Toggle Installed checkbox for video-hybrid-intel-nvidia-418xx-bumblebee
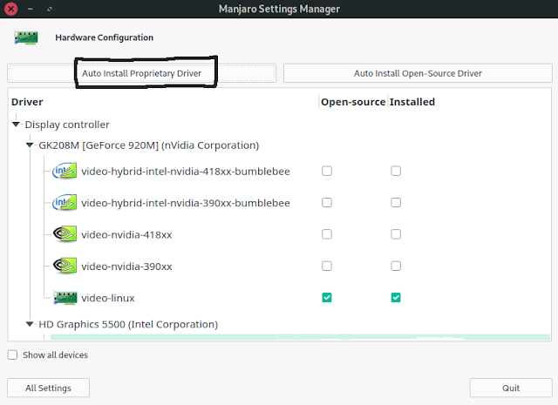558x405 pixels. click(396, 171)
